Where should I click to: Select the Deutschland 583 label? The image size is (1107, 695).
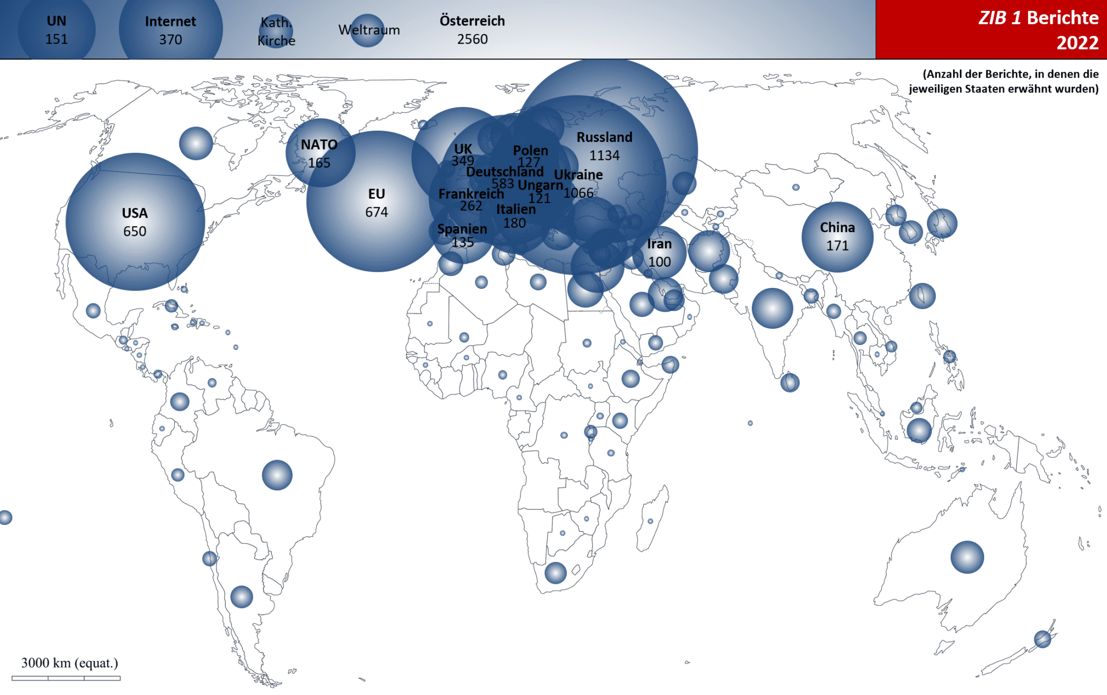click(505, 178)
